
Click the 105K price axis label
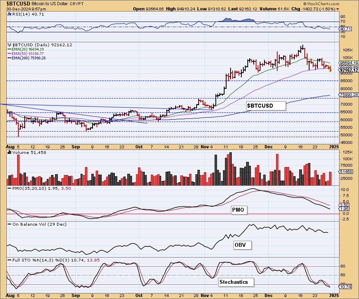[348, 50]
